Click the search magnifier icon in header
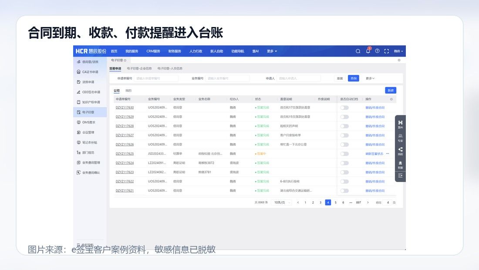 (358, 51)
